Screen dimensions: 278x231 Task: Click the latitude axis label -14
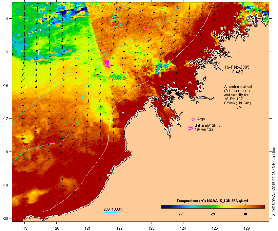(x=5, y=18)
